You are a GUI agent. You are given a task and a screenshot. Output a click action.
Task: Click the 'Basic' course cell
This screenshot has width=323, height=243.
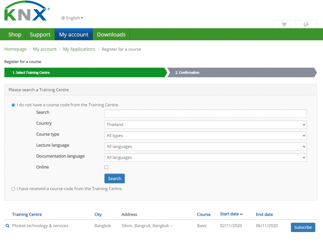[x=202, y=226]
